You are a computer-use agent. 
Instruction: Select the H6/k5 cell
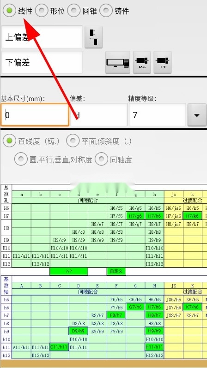pos(192,208)
